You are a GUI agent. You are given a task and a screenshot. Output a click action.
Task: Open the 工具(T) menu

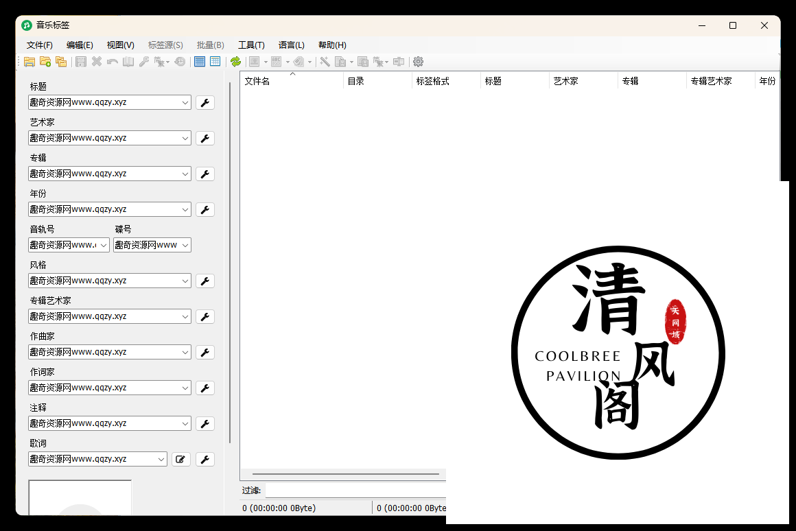[251, 45]
